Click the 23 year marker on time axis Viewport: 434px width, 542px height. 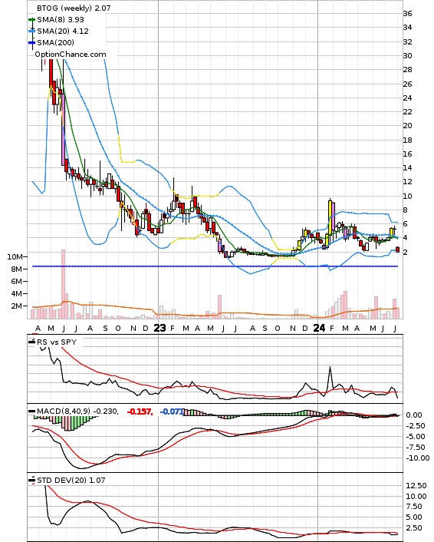(159, 328)
